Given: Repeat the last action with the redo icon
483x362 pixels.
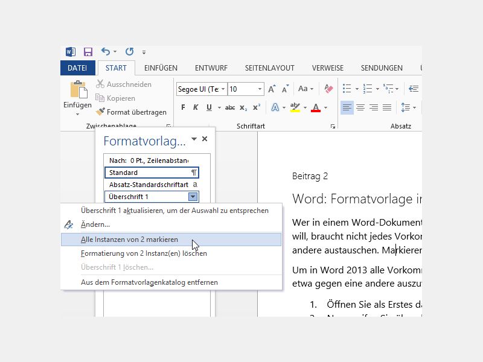Looking at the screenshot, I should [130, 52].
